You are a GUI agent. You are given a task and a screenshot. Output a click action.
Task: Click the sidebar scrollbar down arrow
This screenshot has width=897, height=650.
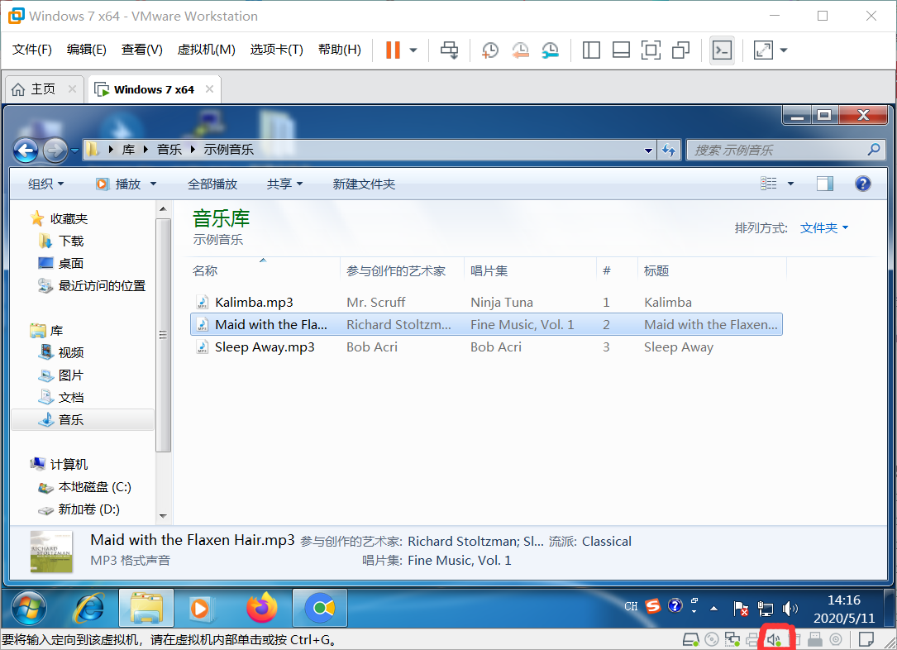(x=163, y=516)
